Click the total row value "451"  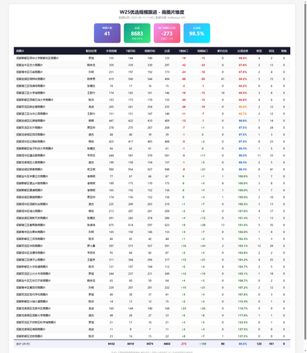272,344
